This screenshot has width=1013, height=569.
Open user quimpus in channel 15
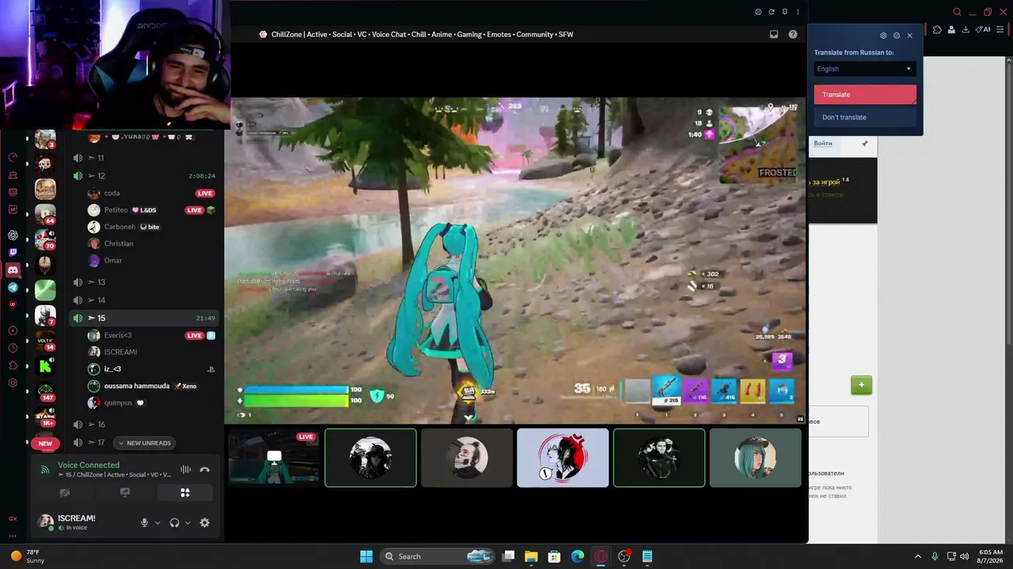(x=150, y=403)
